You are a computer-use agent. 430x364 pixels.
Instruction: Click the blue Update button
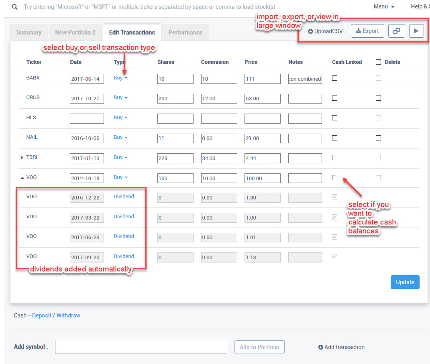pyautogui.click(x=405, y=282)
